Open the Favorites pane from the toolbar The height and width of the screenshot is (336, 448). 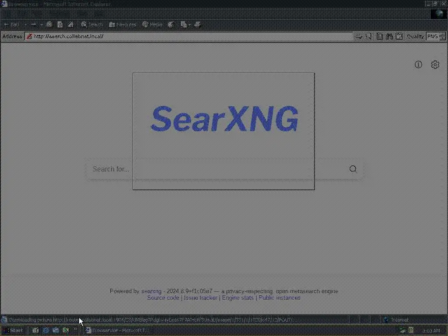pos(122,24)
